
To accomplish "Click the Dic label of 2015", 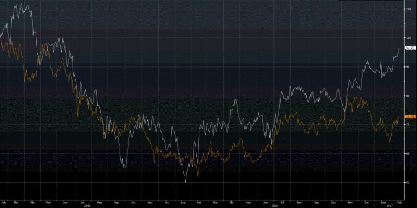I will [167, 202].
